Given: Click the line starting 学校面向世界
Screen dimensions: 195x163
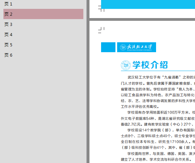Looking at the screenshot, I should click(x=161, y=154).
